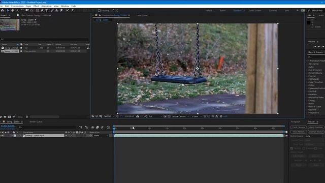Screen dimensions: 325x183
Task: Click the flowchart icon for the Swing footage row
Action: 88,48
